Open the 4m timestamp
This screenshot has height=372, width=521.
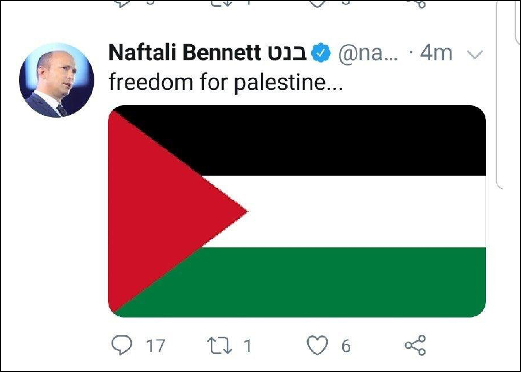(436, 53)
